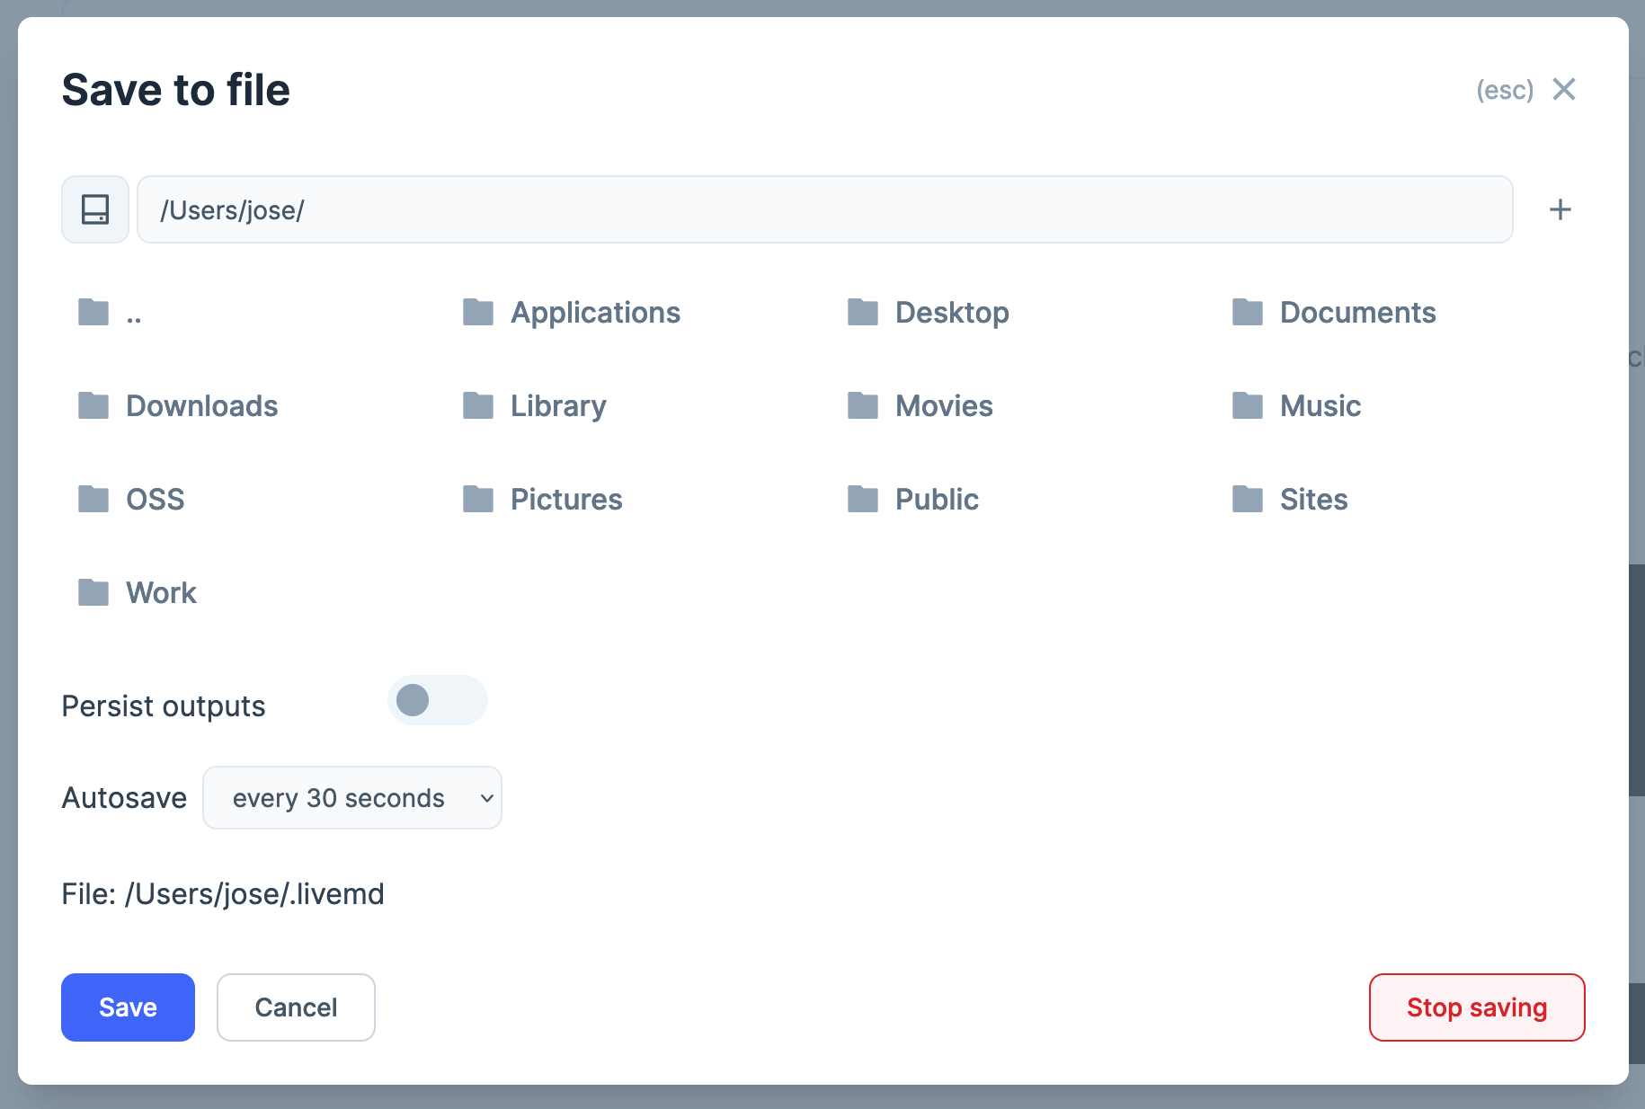
Task: Click the disk storage icon beside the path
Action: (94, 209)
